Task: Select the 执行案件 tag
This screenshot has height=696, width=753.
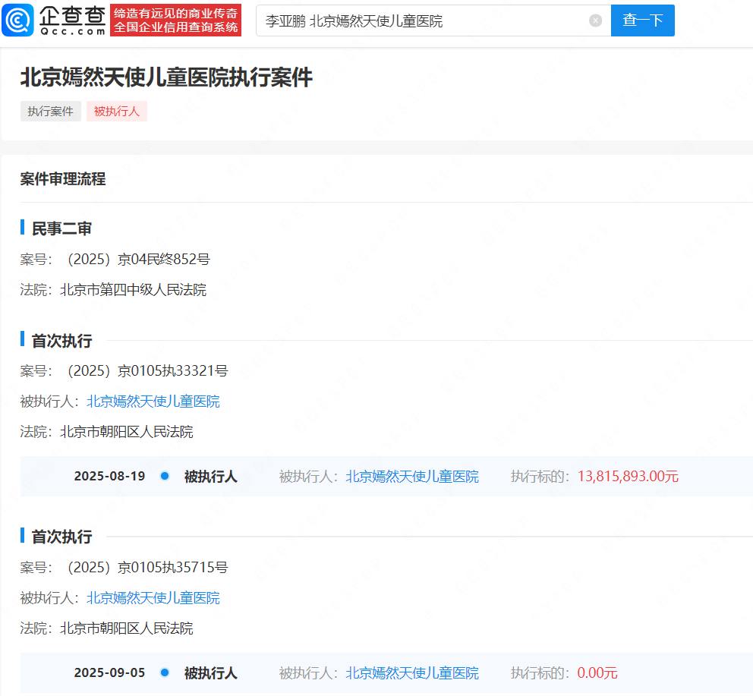Action: click(50, 112)
